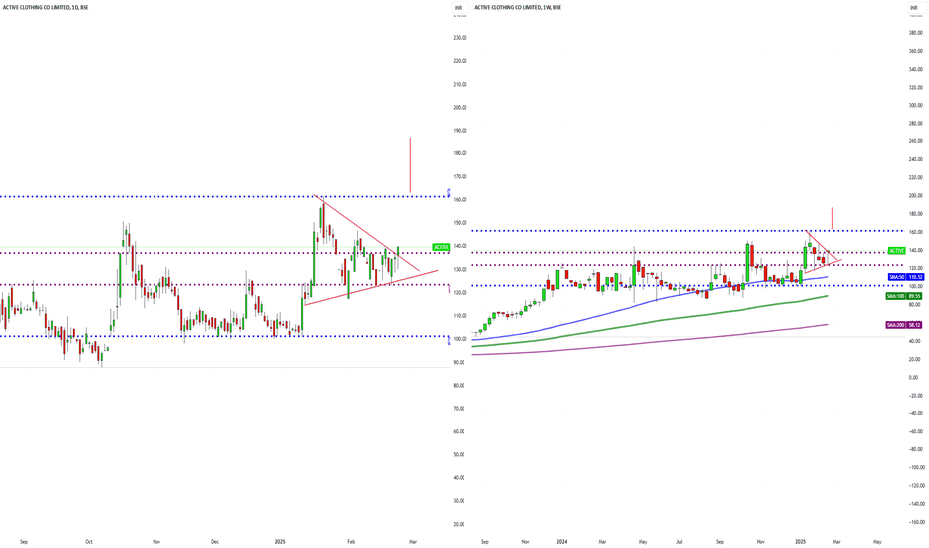
Task: Click the INR currency button on weekly chart
Action: tap(914, 8)
